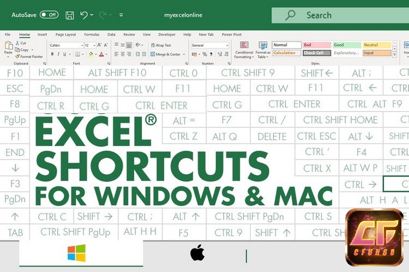Click the Search magnifier icon
This screenshot has height=272, width=409.
point(290,15)
